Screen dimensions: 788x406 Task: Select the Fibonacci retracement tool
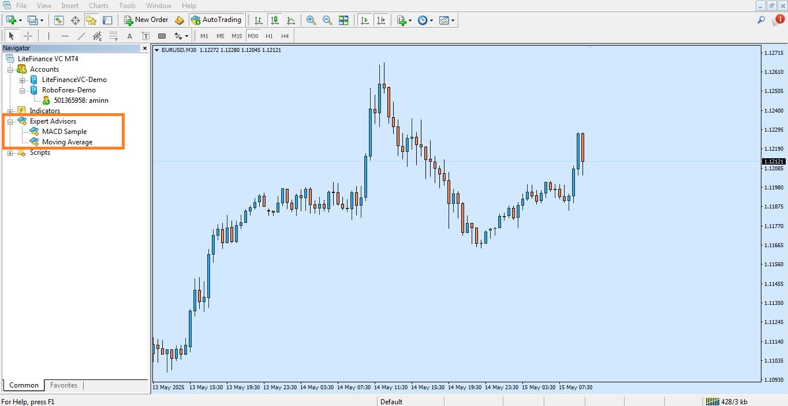pyautogui.click(x=114, y=36)
